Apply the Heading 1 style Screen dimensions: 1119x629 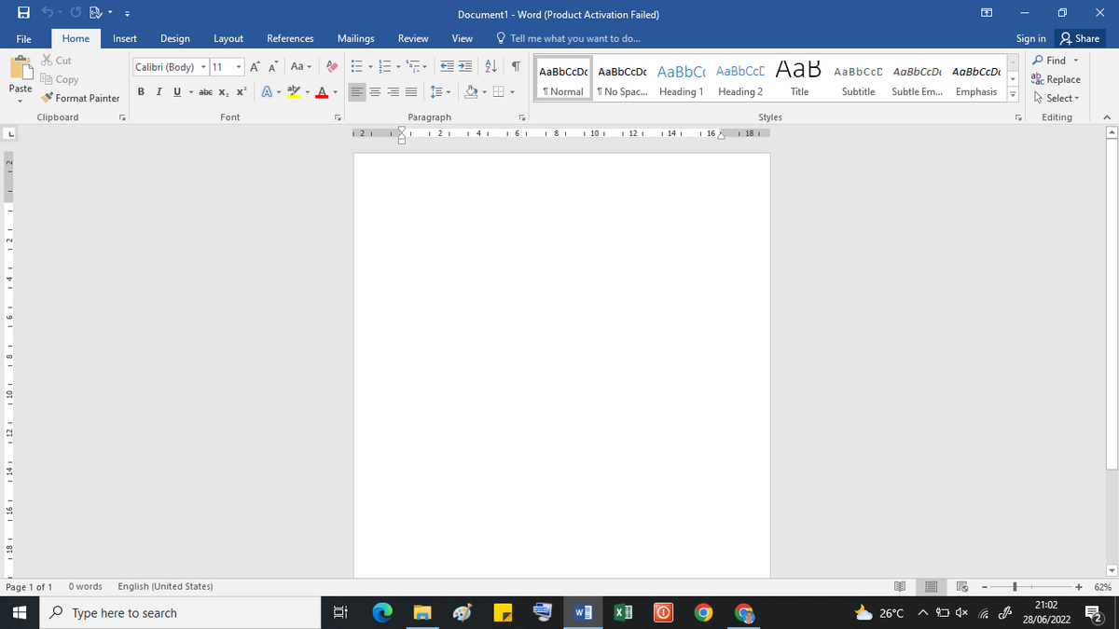682,78
